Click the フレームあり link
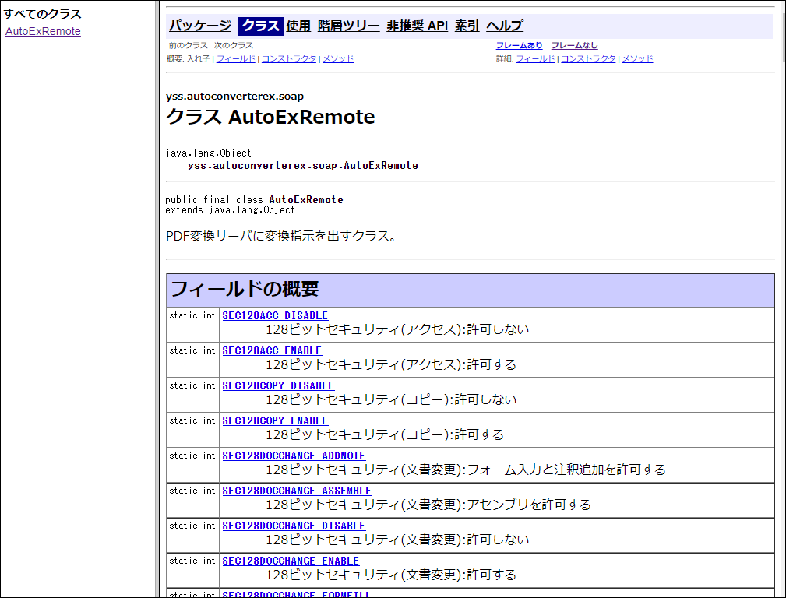 click(519, 46)
